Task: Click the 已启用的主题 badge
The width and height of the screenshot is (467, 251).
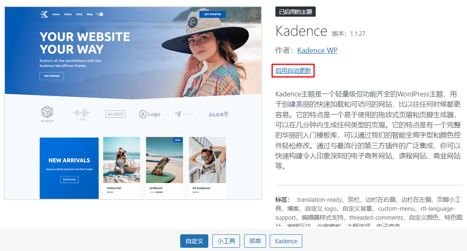Action: click(295, 12)
